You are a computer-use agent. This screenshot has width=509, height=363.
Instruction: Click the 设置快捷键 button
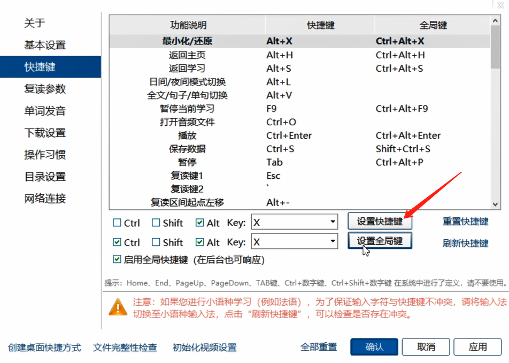(x=380, y=221)
